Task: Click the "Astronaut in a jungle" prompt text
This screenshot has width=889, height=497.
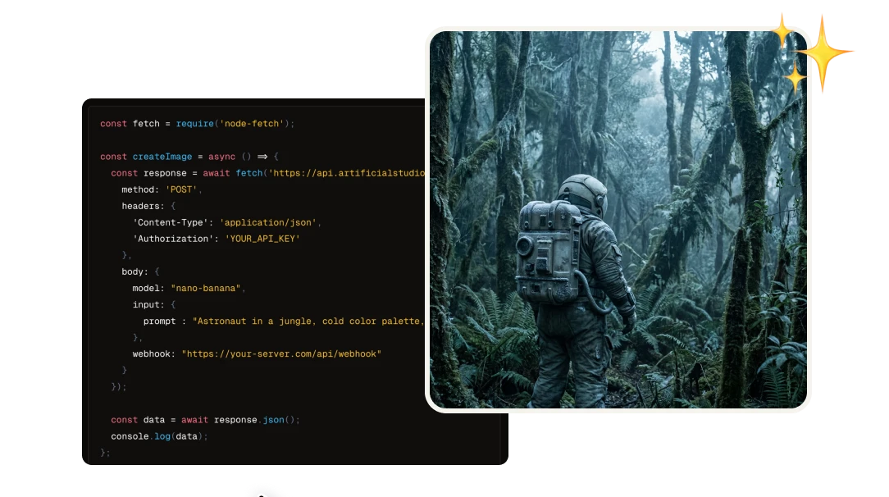Action: (308, 321)
